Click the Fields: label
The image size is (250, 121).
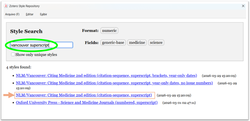[x=92, y=43]
